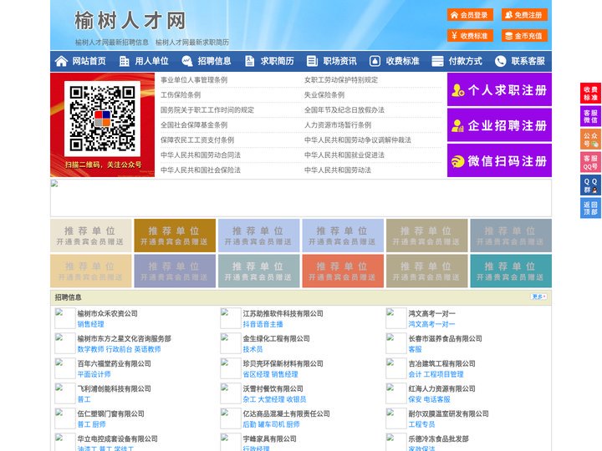
Task: Click the chart icon beside 招聘信息
Action: tap(187, 61)
